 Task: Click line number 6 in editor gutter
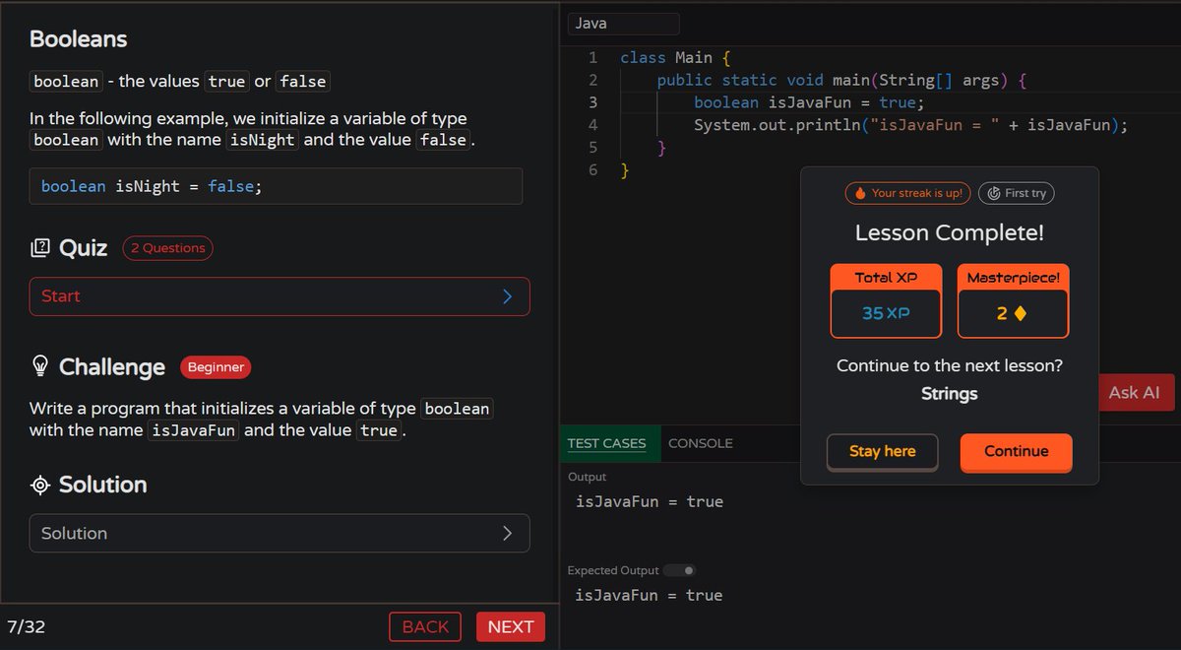(x=592, y=170)
